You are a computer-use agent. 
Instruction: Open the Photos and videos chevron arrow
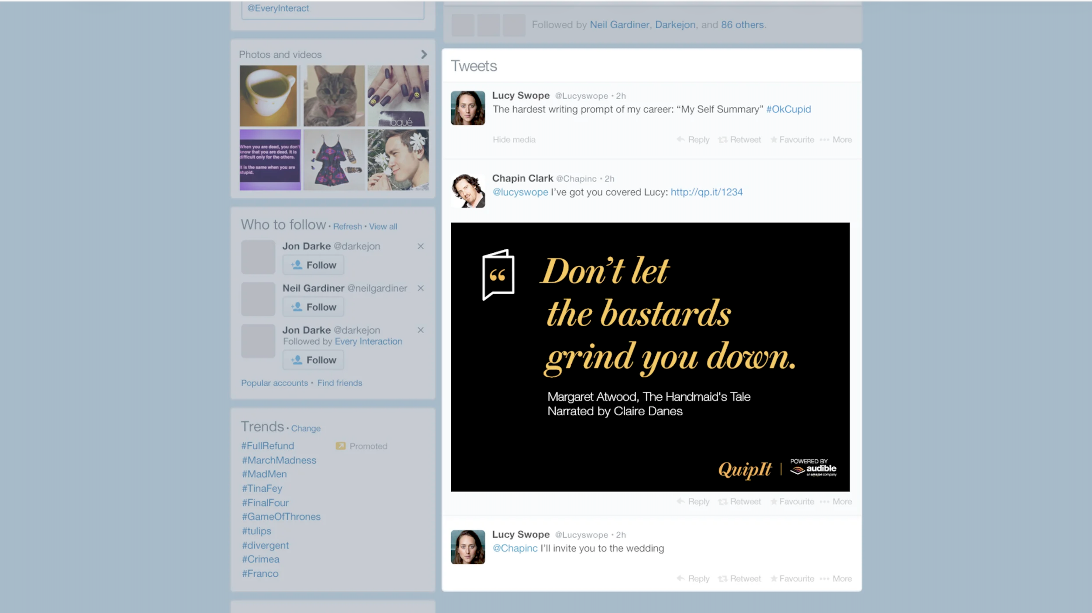[424, 55]
